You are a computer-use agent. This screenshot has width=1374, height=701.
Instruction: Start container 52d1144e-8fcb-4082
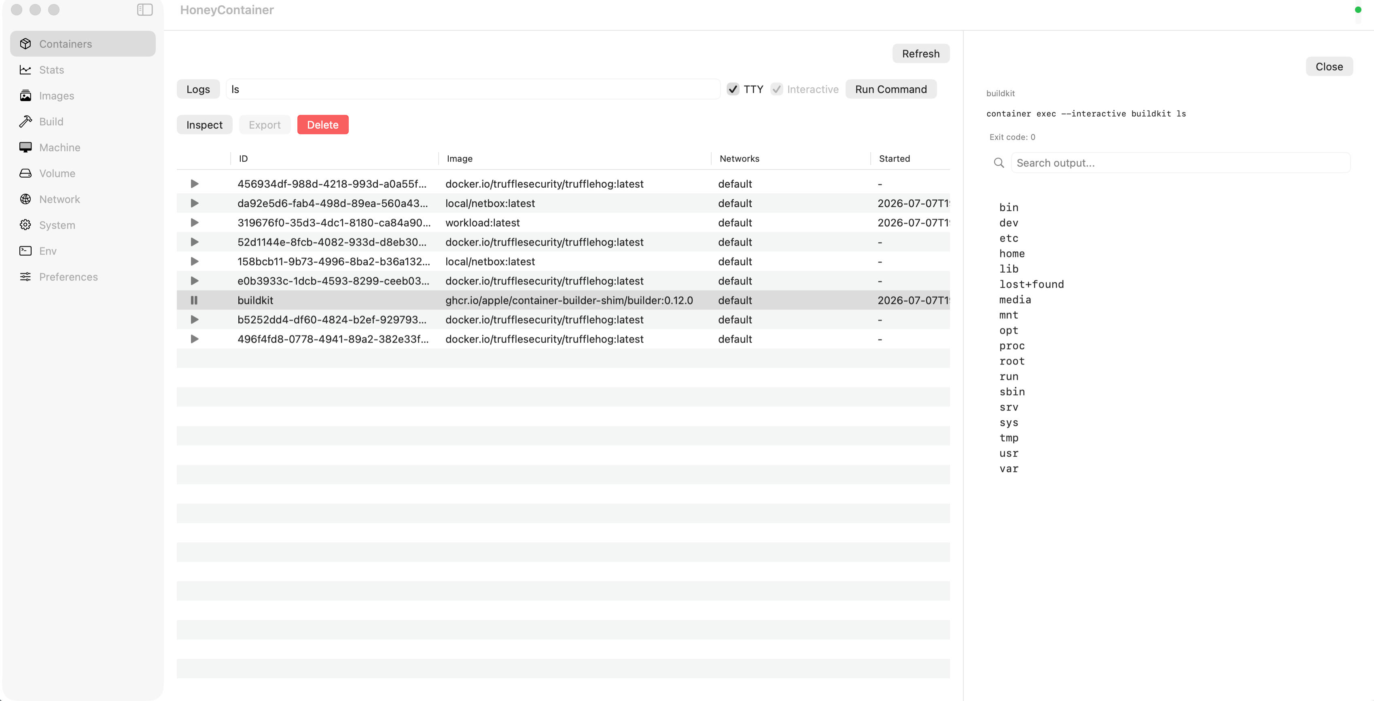pos(195,242)
